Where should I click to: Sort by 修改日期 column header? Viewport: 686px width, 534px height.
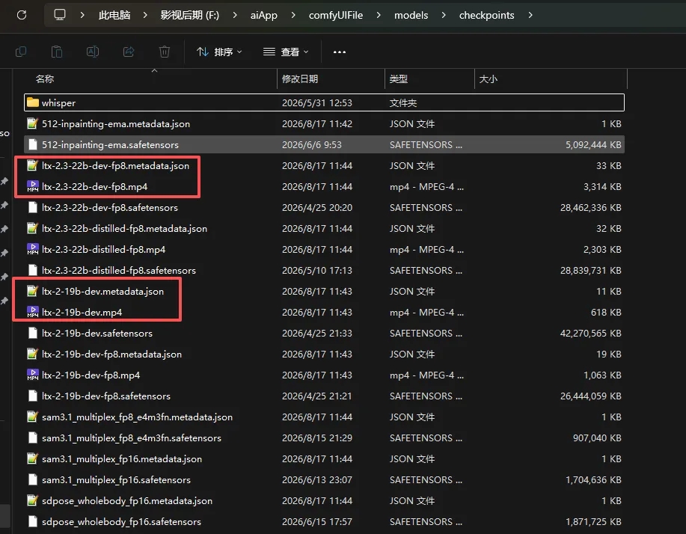click(x=331, y=79)
